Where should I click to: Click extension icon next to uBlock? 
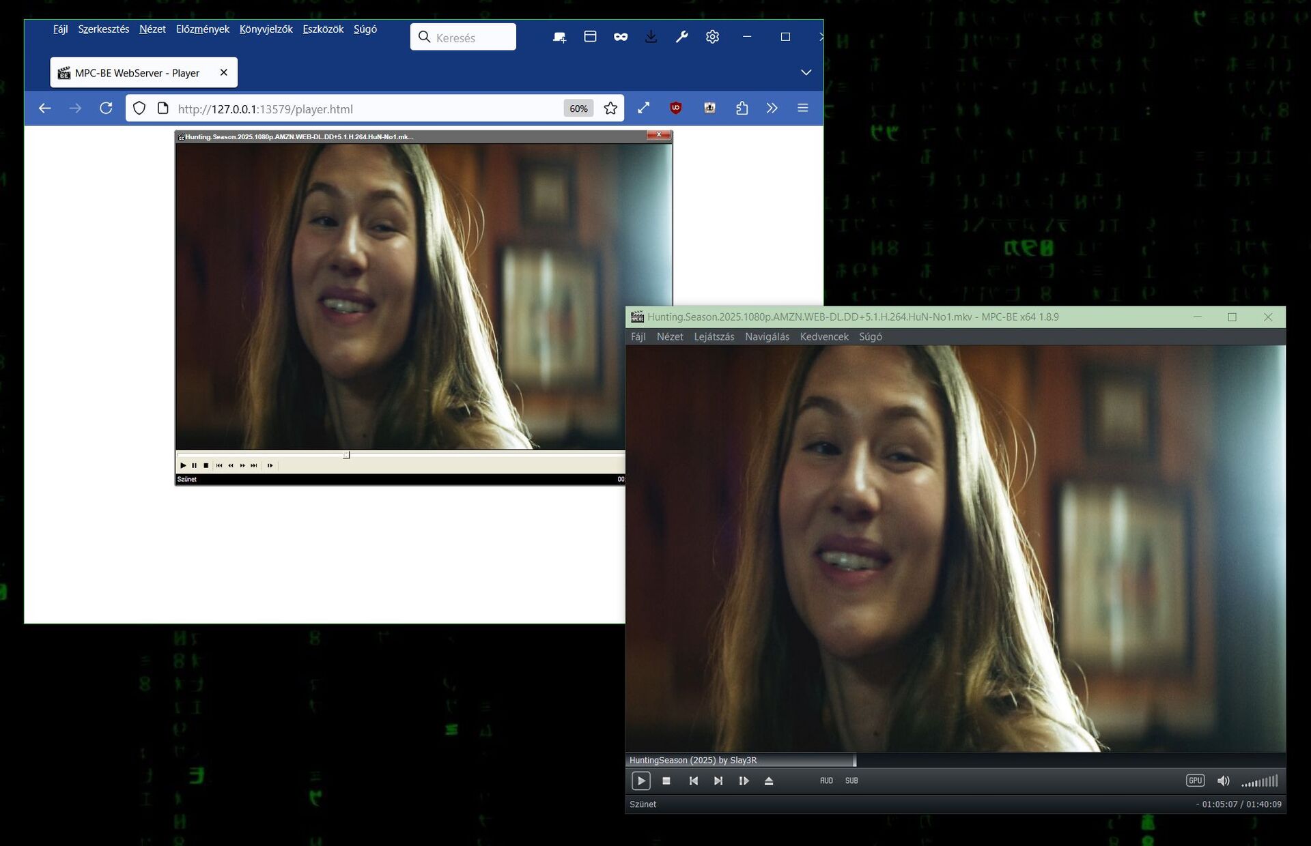tap(709, 108)
